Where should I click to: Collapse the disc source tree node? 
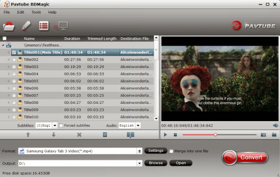(3, 45)
